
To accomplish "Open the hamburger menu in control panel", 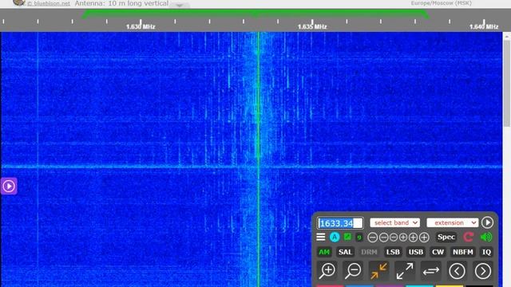I will tap(321, 237).
